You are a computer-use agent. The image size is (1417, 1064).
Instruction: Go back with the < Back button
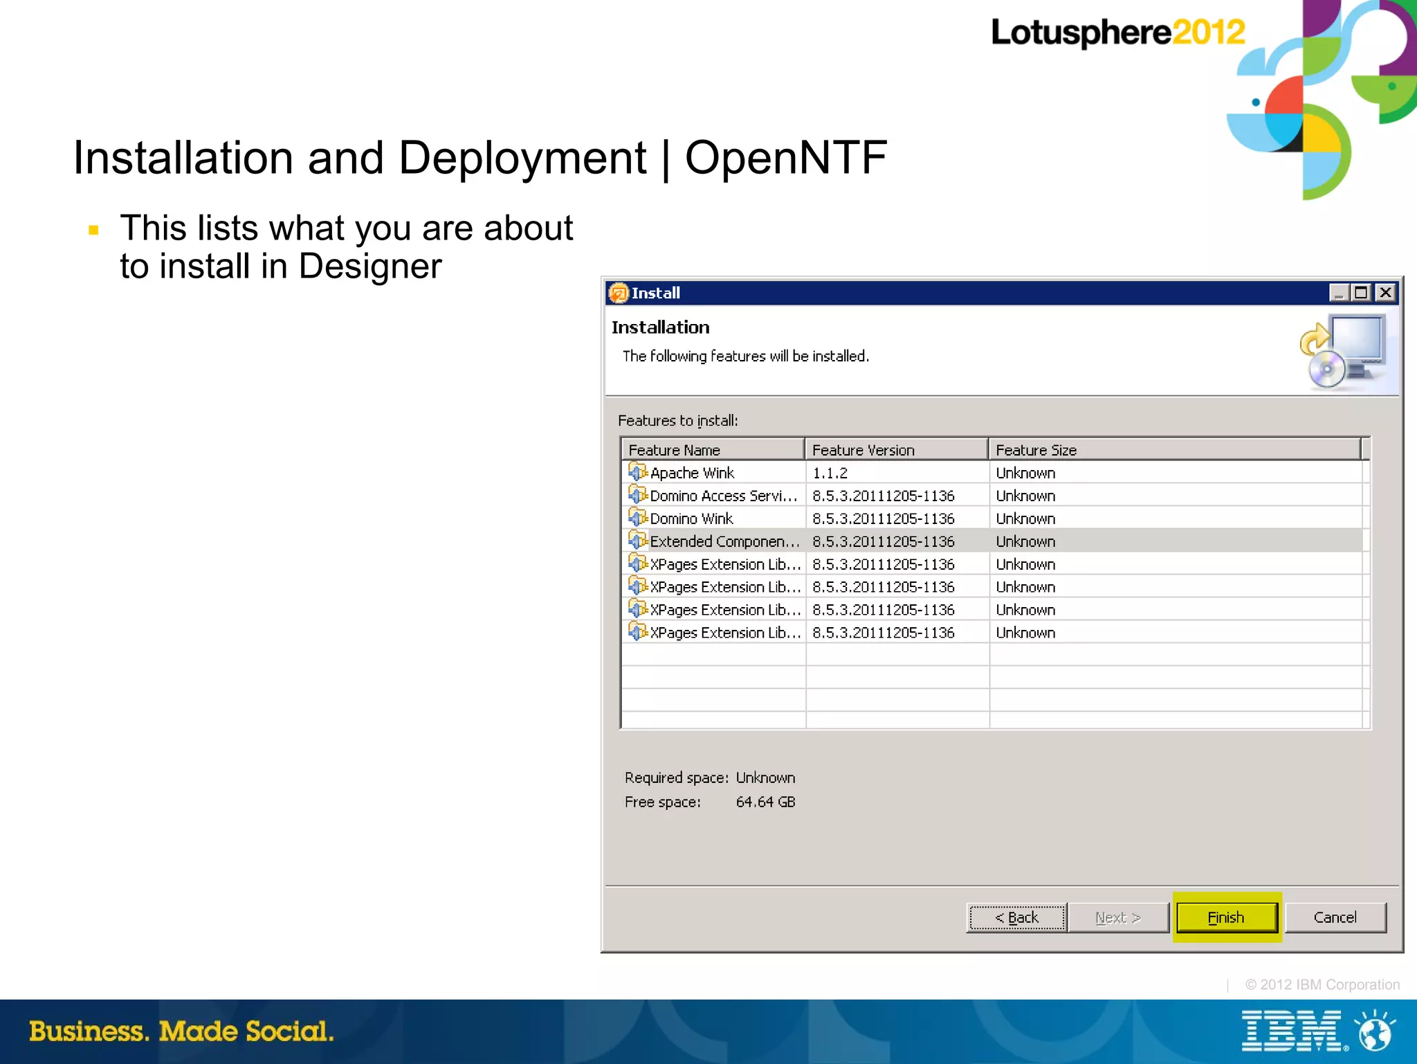[x=1016, y=917]
